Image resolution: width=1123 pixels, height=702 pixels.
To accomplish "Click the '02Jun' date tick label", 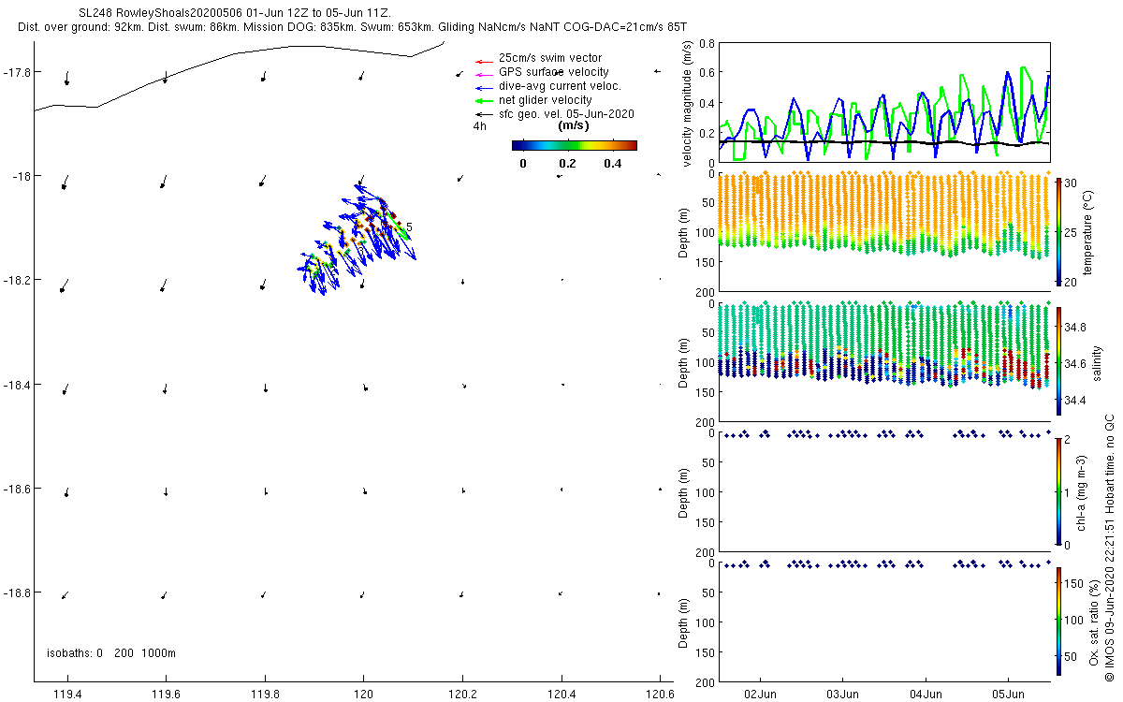I will coord(760,694).
